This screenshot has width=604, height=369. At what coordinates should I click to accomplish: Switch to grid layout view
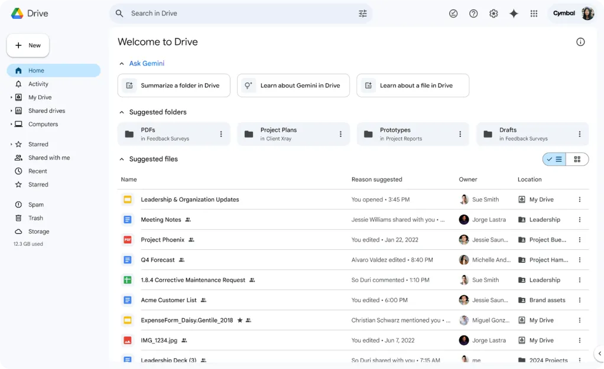(577, 159)
